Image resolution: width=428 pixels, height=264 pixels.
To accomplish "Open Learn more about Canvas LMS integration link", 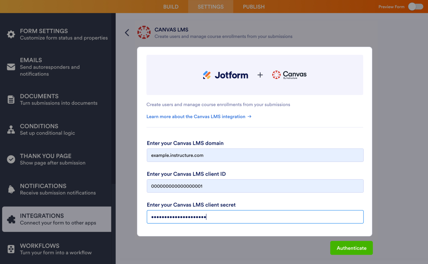I will coord(199,116).
